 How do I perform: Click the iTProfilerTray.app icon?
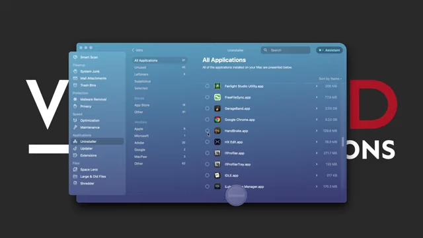pos(217,164)
